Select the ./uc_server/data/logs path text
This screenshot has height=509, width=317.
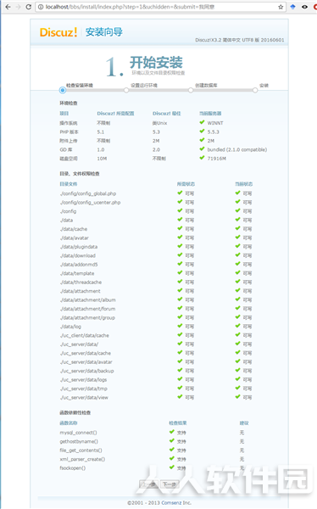tap(83, 379)
